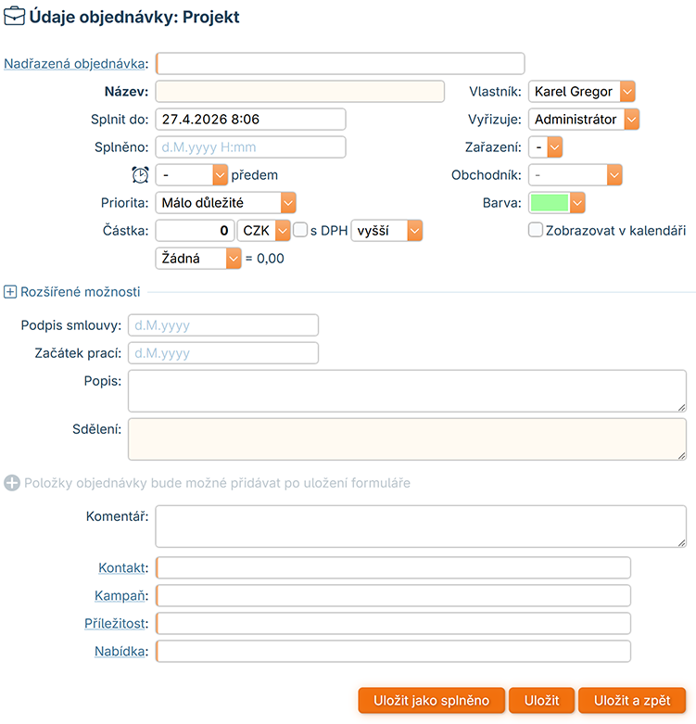The image size is (696, 724).
Task: Open the Vyřizuje dropdown
Action: pyautogui.click(x=585, y=120)
